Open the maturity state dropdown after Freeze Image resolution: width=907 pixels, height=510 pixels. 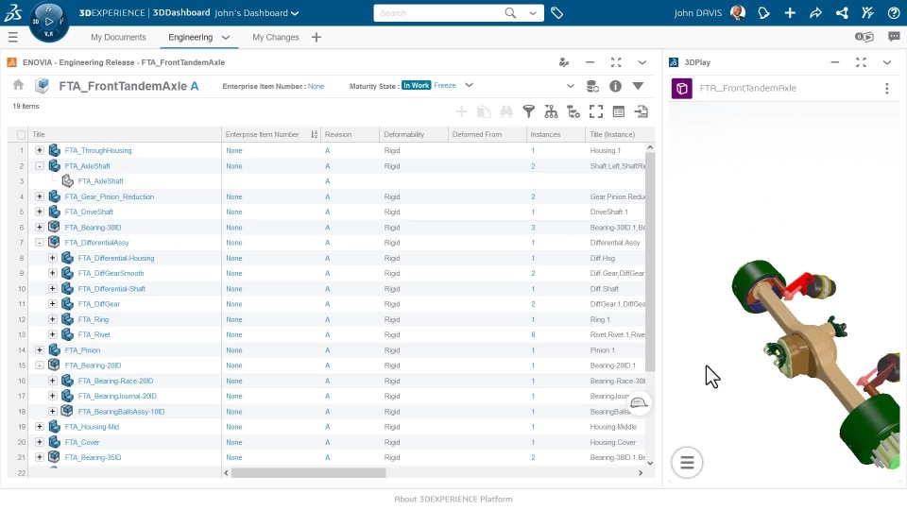point(469,85)
